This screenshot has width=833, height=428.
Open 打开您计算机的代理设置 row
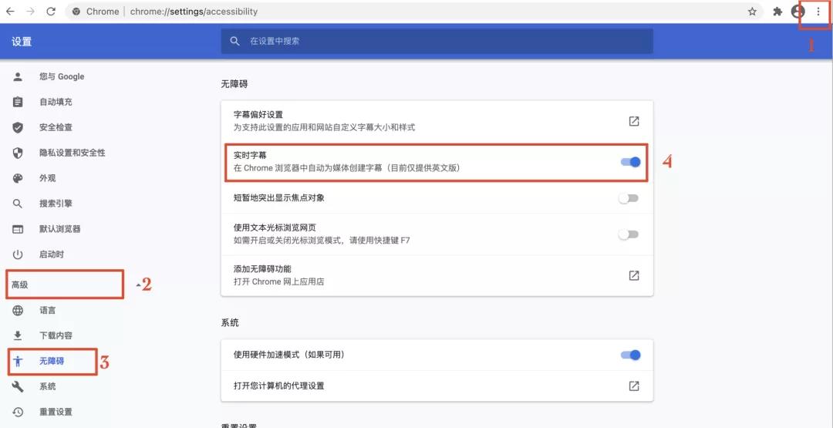(437, 386)
